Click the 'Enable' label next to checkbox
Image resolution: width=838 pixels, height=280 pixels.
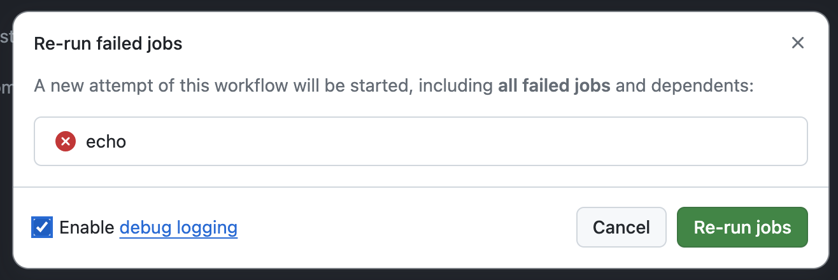(x=87, y=227)
